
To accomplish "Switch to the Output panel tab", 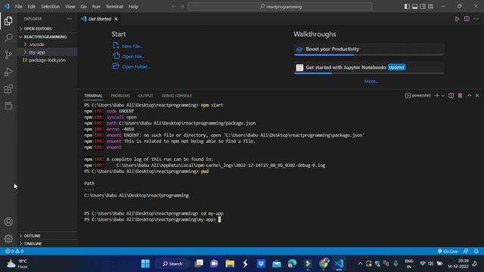I will pyautogui.click(x=146, y=96).
